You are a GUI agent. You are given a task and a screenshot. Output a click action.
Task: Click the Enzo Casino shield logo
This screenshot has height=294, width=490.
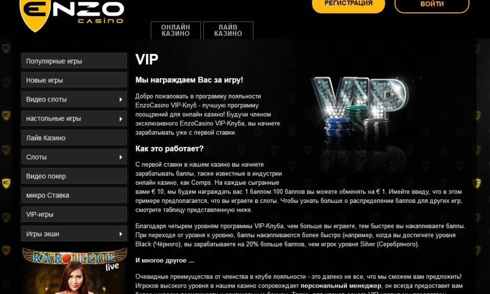click(x=35, y=14)
